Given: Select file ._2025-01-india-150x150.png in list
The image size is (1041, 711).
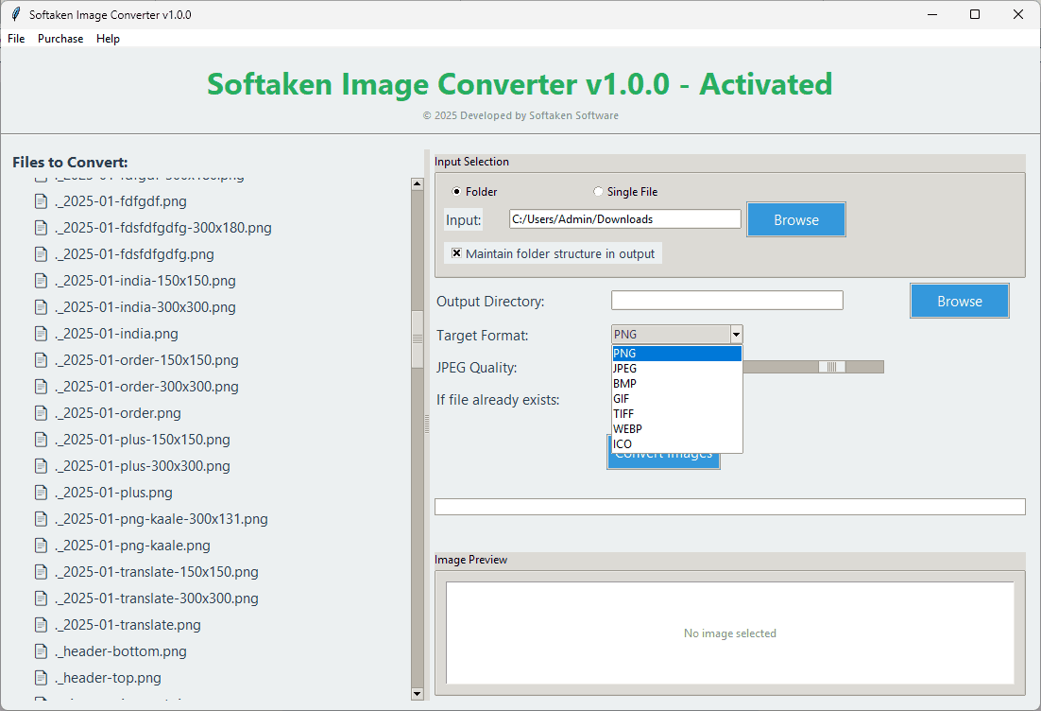Looking at the screenshot, I should [145, 281].
